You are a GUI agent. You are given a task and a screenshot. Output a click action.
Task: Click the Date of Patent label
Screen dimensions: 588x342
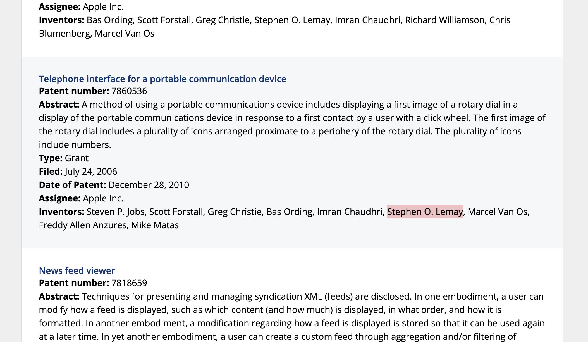click(72, 185)
